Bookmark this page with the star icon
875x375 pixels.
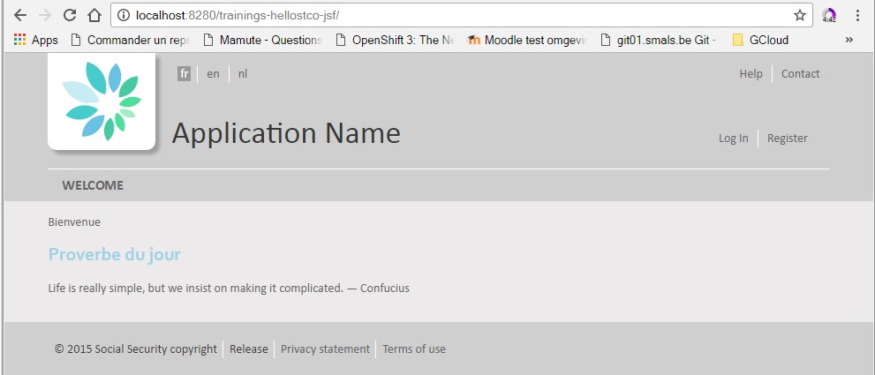pyautogui.click(x=799, y=15)
